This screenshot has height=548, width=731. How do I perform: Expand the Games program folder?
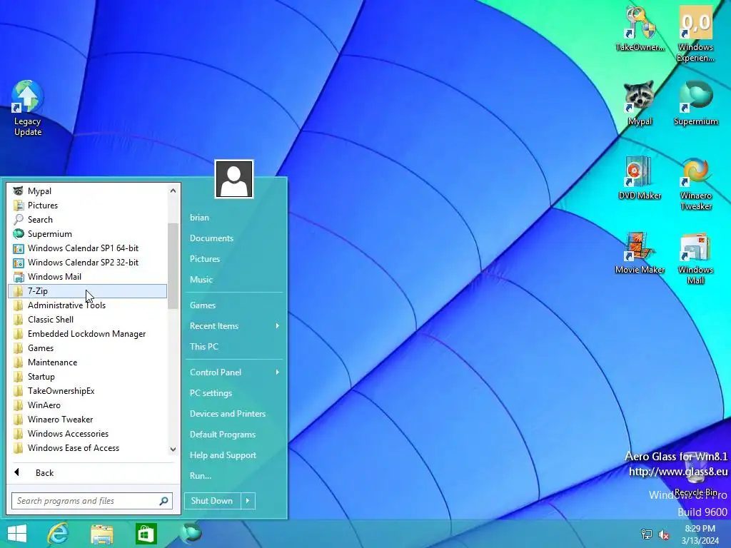(88, 348)
